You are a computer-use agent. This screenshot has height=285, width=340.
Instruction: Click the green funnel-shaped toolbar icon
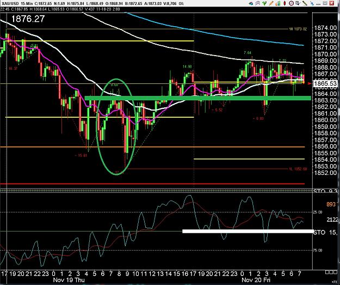coord(264,3)
